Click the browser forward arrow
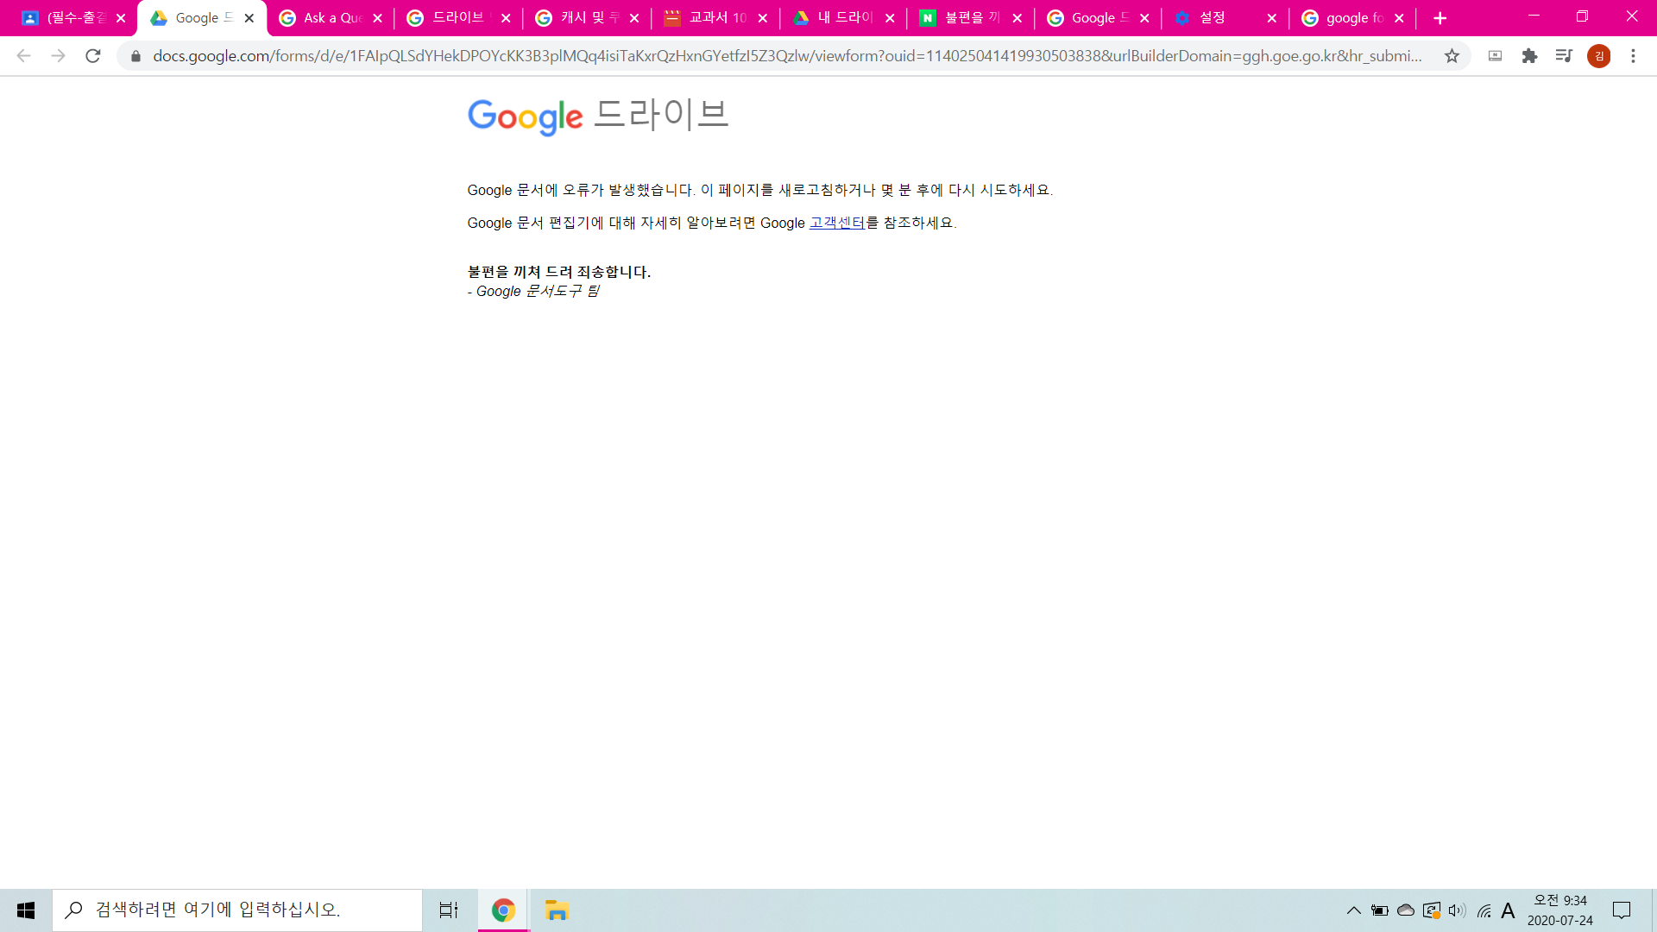Image resolution: width=1657 pixels, height=932 pixels. point(58,56)
